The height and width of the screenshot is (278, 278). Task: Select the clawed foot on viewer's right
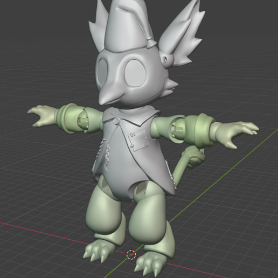point(151,263)
